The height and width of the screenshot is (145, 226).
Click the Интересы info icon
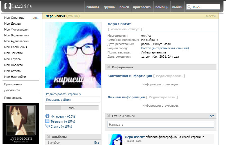pos(47,116)
